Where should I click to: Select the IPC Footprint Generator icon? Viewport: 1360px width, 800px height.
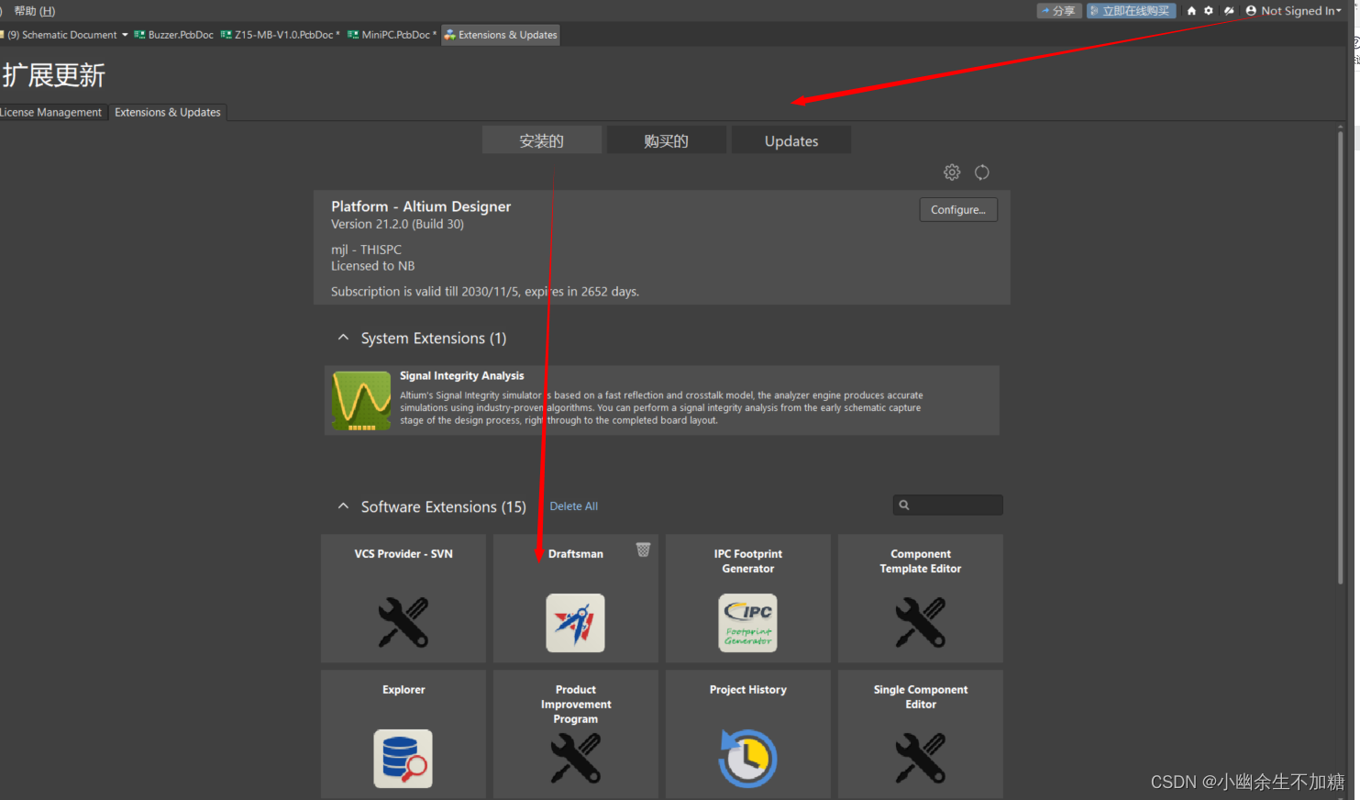coord(747,623)
